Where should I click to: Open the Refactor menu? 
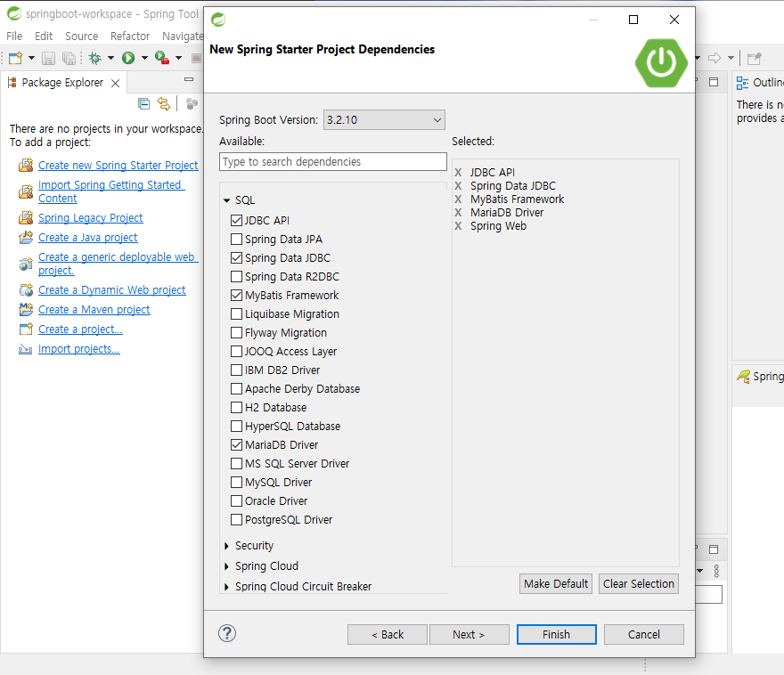pyautogui.click(x=130, y=36)
